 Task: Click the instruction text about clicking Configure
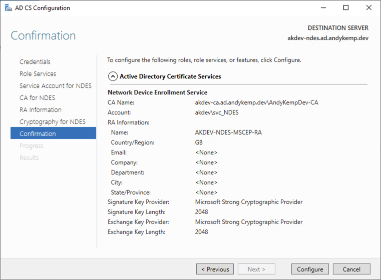(x=204, y=60)
